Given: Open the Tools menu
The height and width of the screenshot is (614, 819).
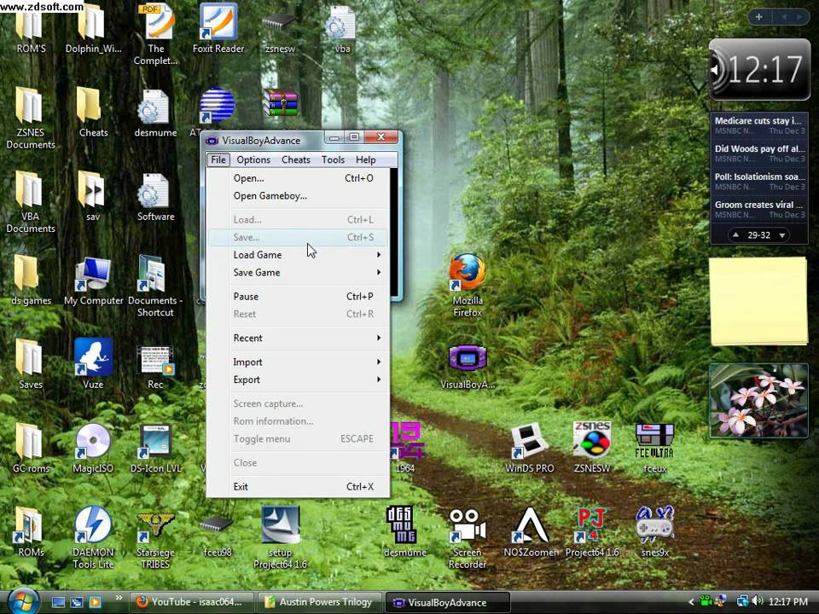Looking at the screenshot, I should pos(333,159).
